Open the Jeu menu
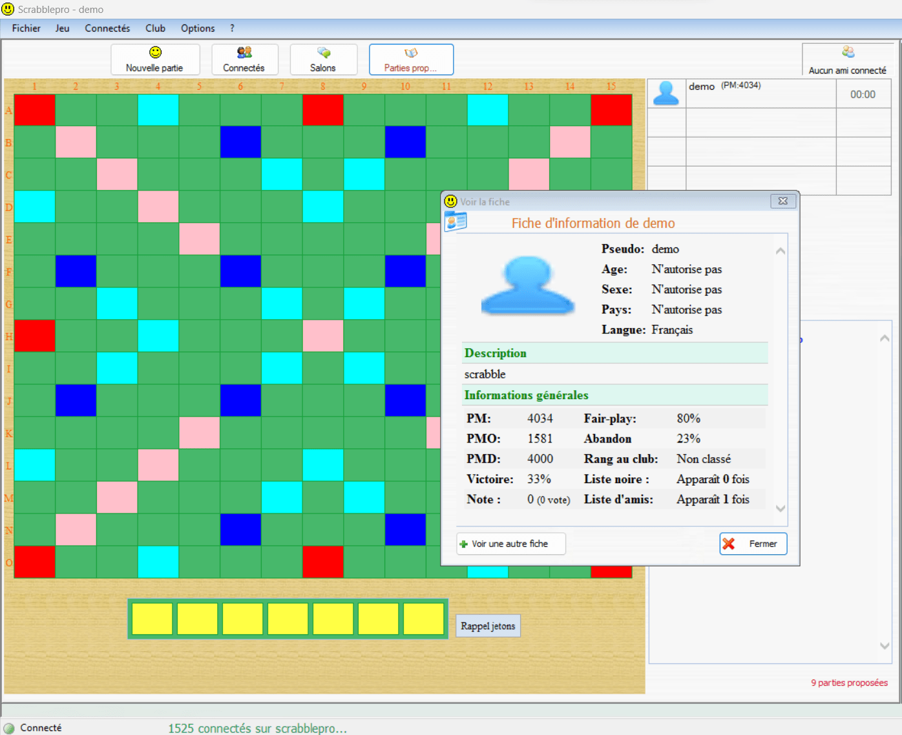 pos(63,28)
